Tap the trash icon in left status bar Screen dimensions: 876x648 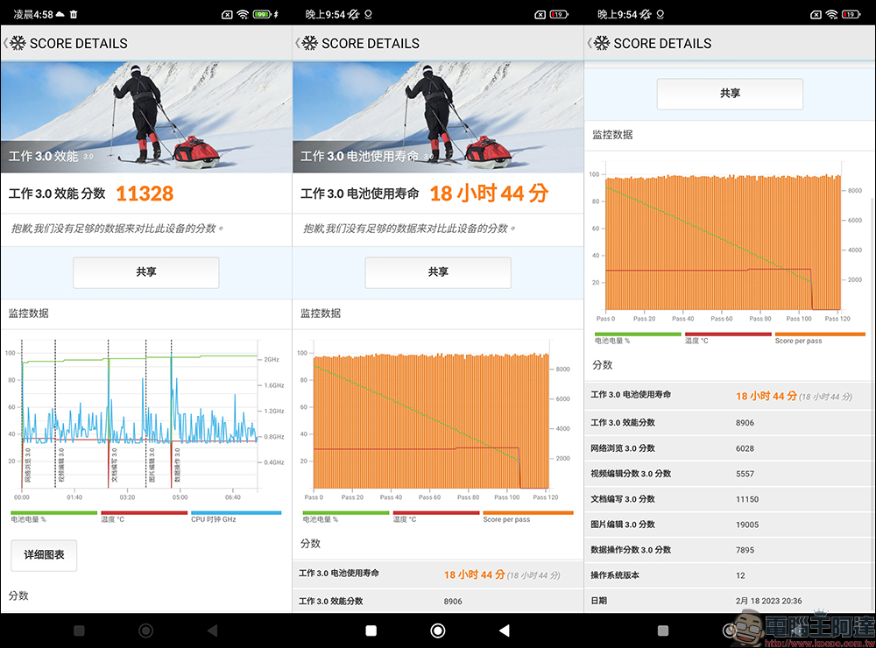[74, 14]
